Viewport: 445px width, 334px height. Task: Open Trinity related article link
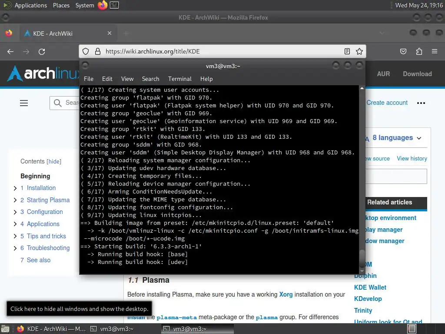click(363, 311)
